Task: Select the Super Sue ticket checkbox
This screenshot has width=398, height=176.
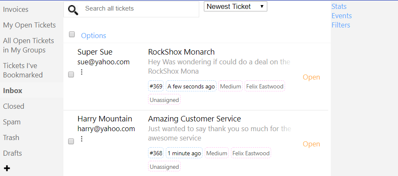Action: 71,74
